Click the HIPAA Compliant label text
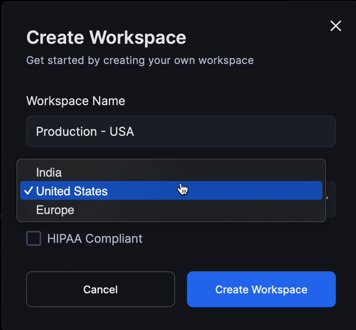 pos(95,239)
